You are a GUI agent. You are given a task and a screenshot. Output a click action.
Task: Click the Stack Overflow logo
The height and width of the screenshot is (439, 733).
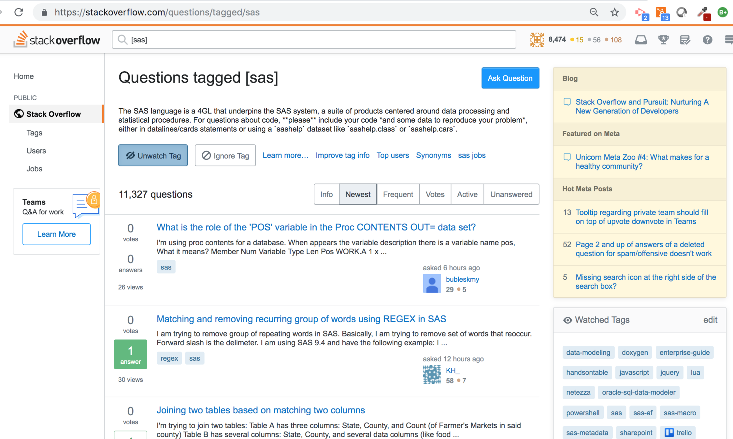[x=57, y=40]
